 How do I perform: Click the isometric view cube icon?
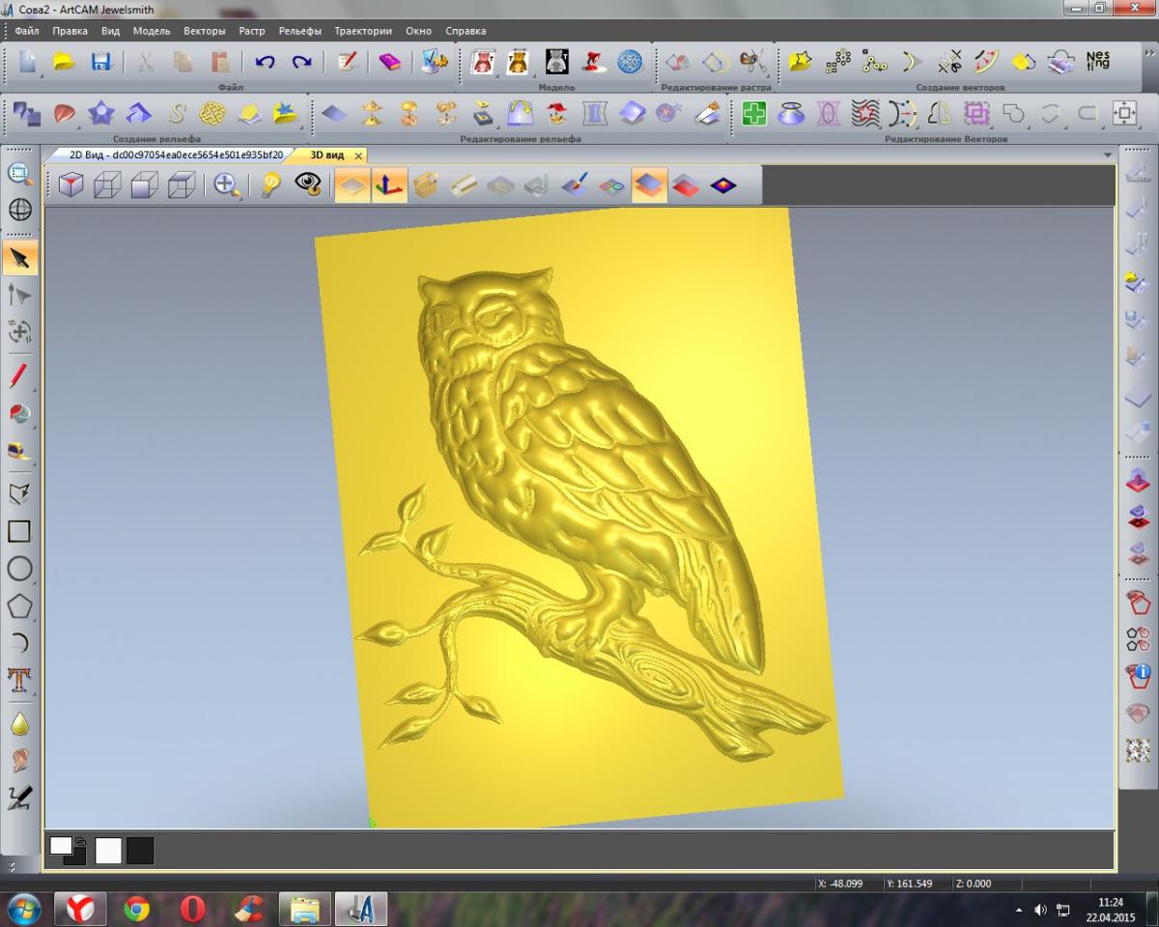pos(71,184)
